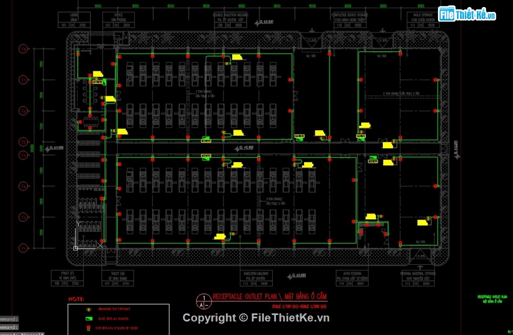
Task: Select the bottommost red grid bubble on left
Action: (23, 248)
